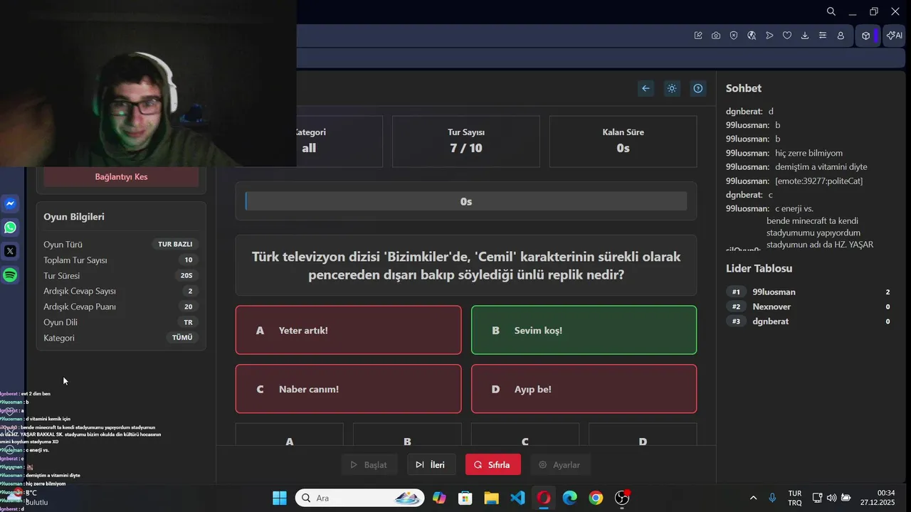Switch to the Opera browser in the taskbar
The height and width of the screenshot is (512, 911).
(544, 498)
